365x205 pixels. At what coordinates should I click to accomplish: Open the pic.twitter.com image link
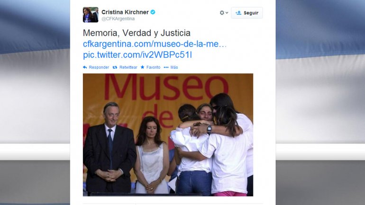(x=137, y=55)
